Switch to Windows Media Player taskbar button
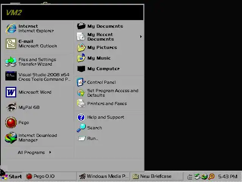This screenshot has height=182, width=242. (x=104, y=176)
